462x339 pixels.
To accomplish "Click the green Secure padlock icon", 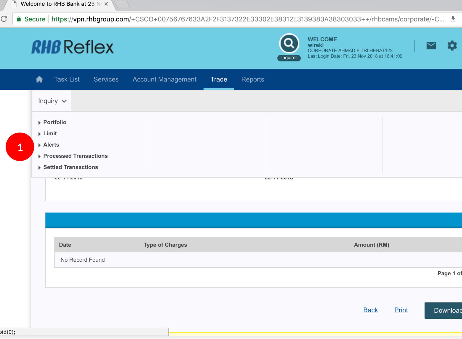I will tap(19, 19).
